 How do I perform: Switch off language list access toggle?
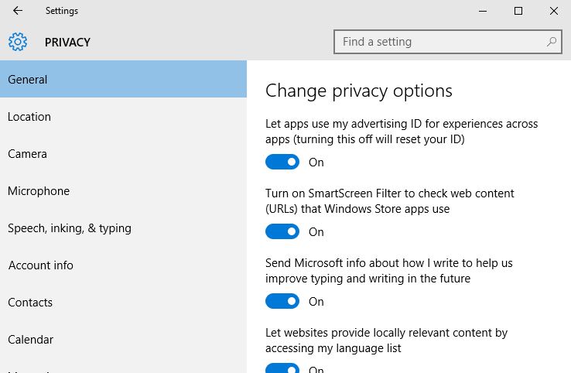pos(282,369)
